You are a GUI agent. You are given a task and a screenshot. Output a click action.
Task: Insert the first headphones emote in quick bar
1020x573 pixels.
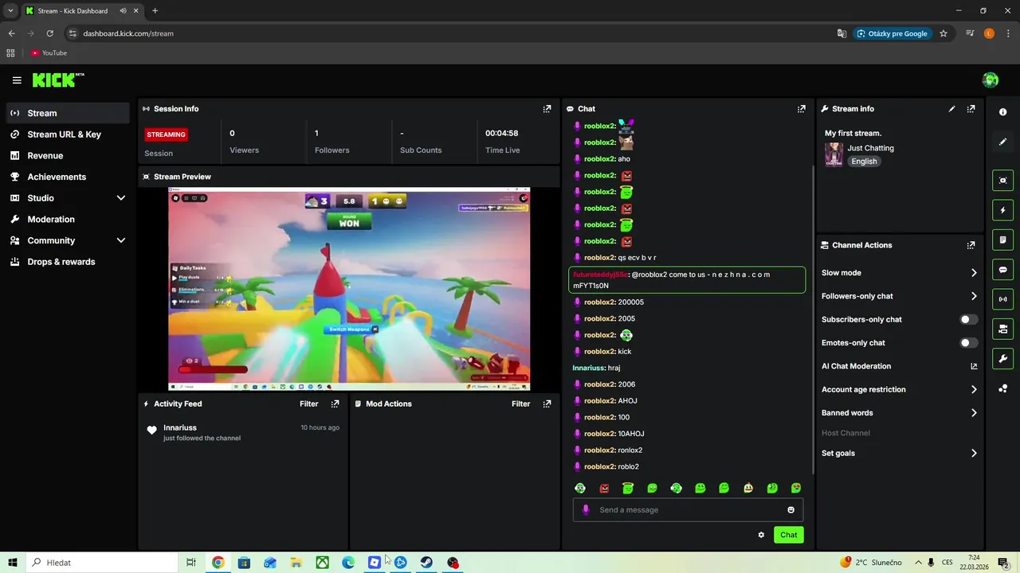tap(580, 488)
